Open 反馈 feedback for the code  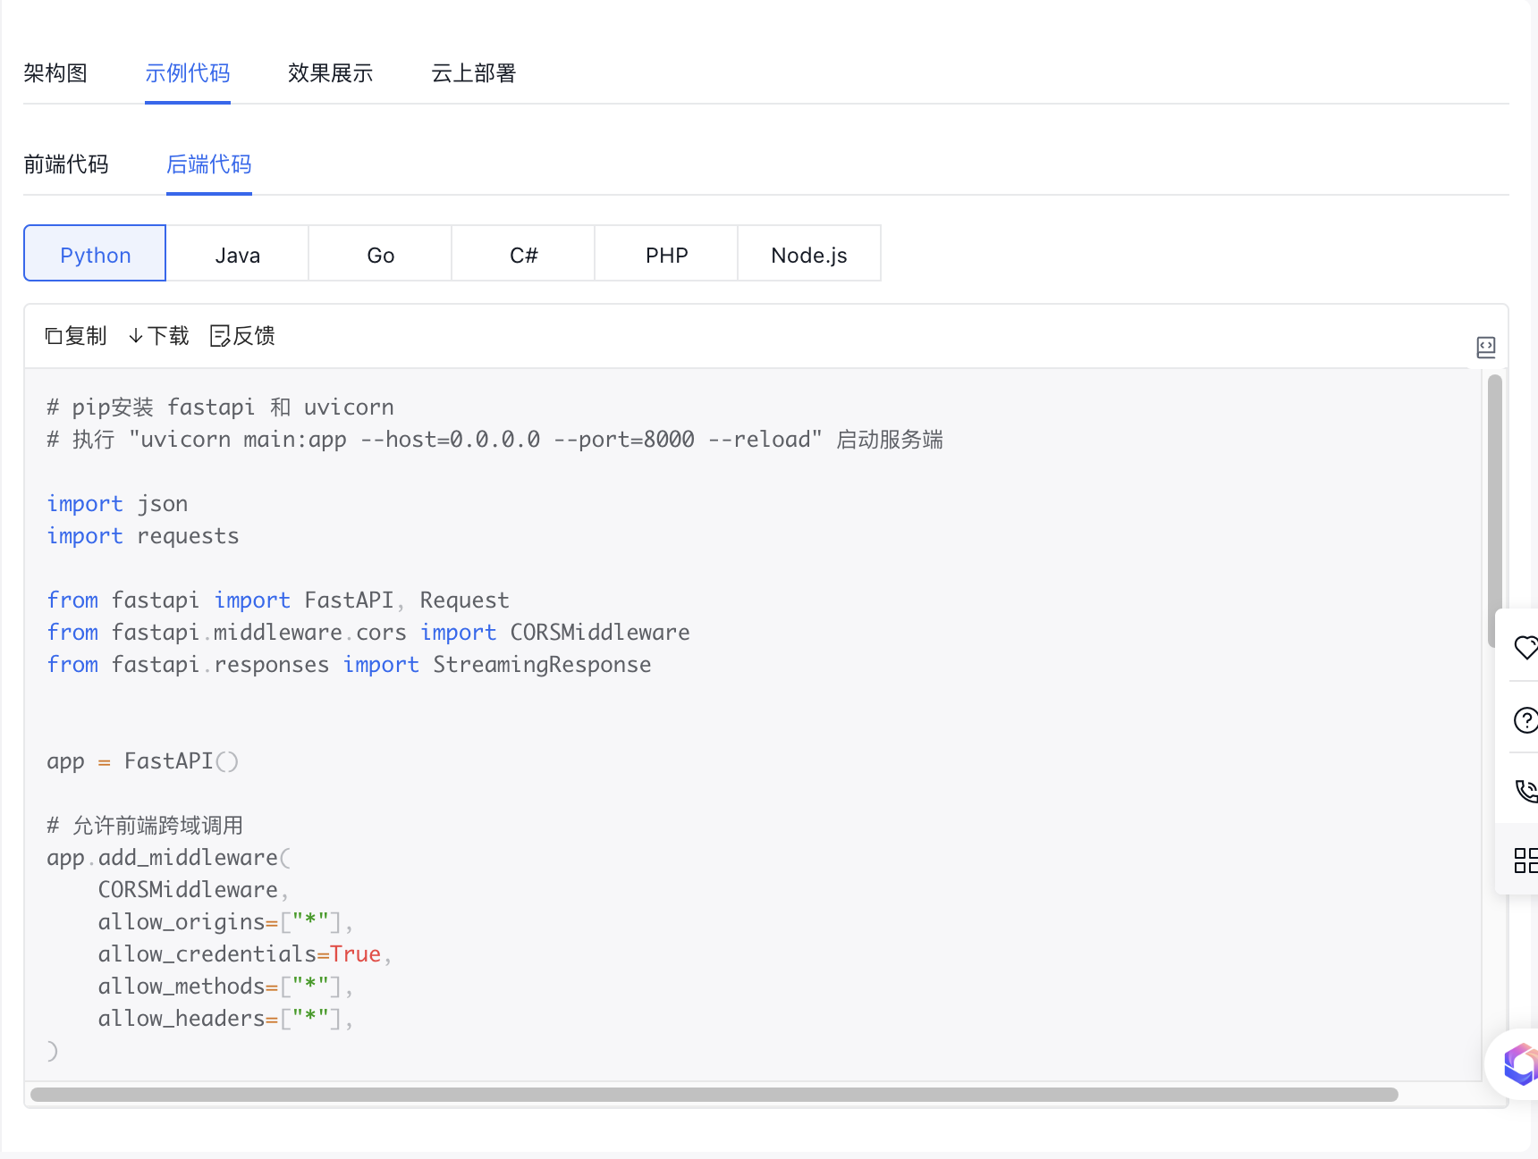click(242, 336)
